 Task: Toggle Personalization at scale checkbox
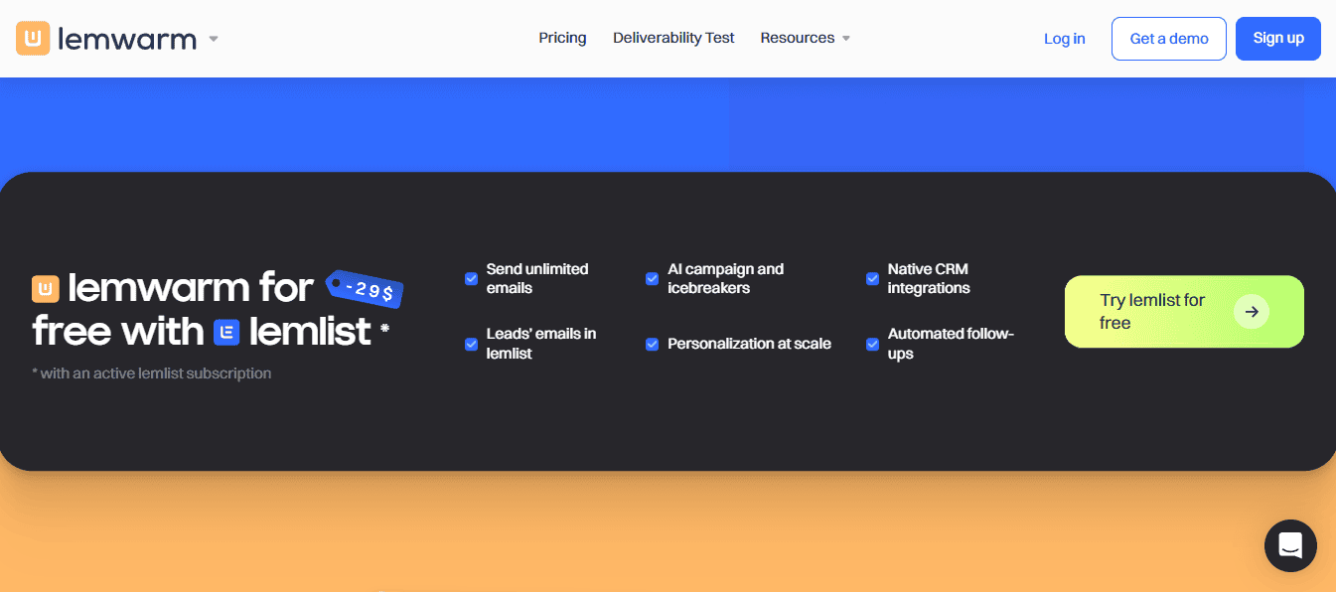pyautogui.click(x=652, y=344)
